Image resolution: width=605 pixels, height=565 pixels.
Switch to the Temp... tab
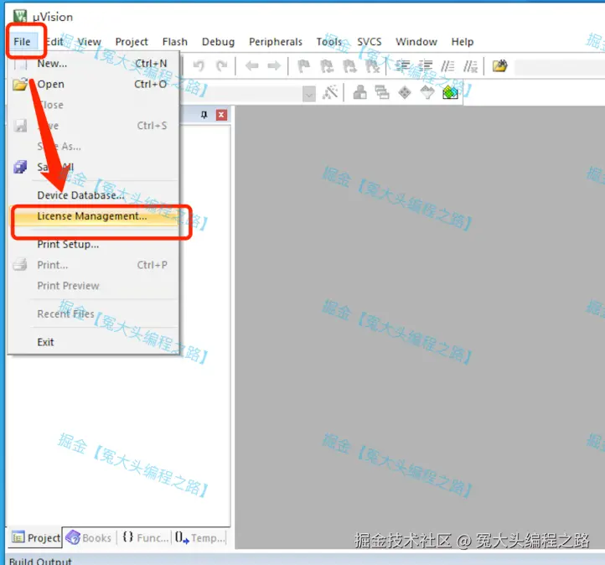coord(199,537)
